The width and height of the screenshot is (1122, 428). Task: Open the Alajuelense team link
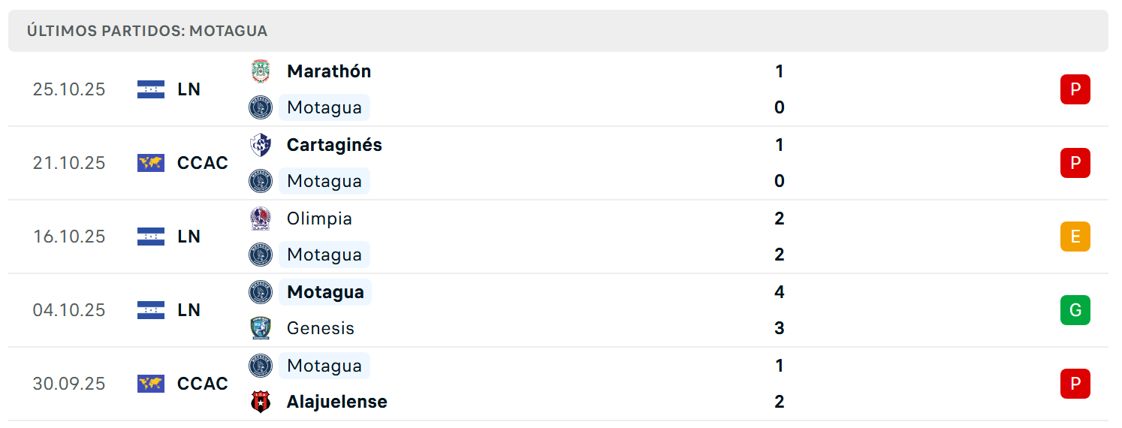click(337, 402)
